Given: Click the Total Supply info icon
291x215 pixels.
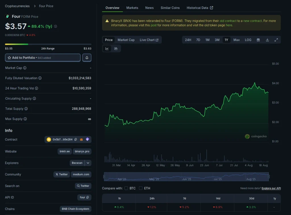Looking at the screenshot, I should click(26, 109).
